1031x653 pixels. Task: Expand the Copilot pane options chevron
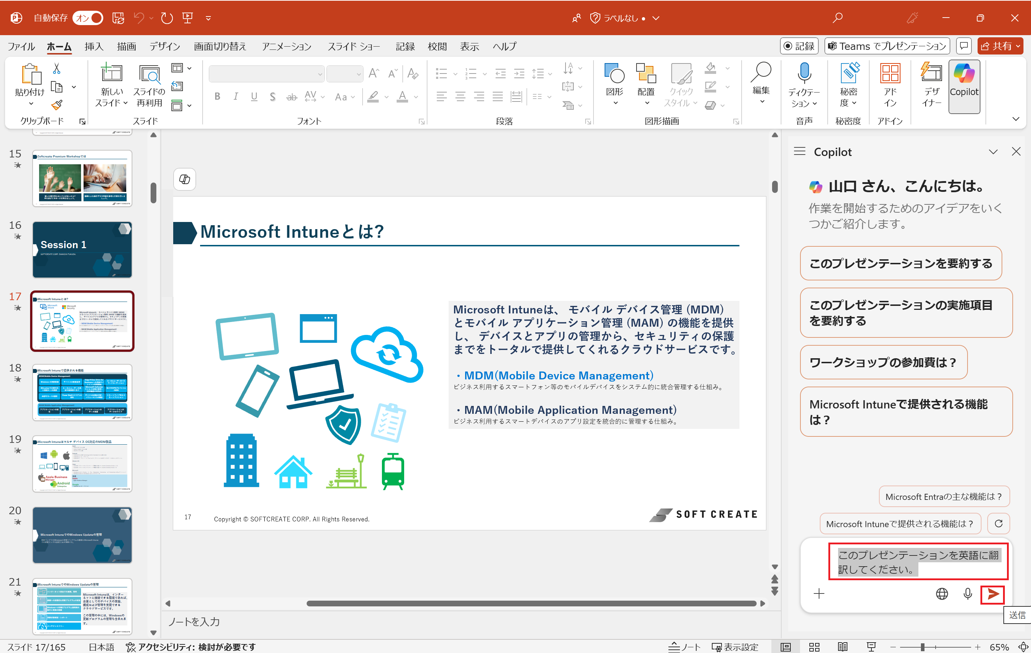click(993, 152)
